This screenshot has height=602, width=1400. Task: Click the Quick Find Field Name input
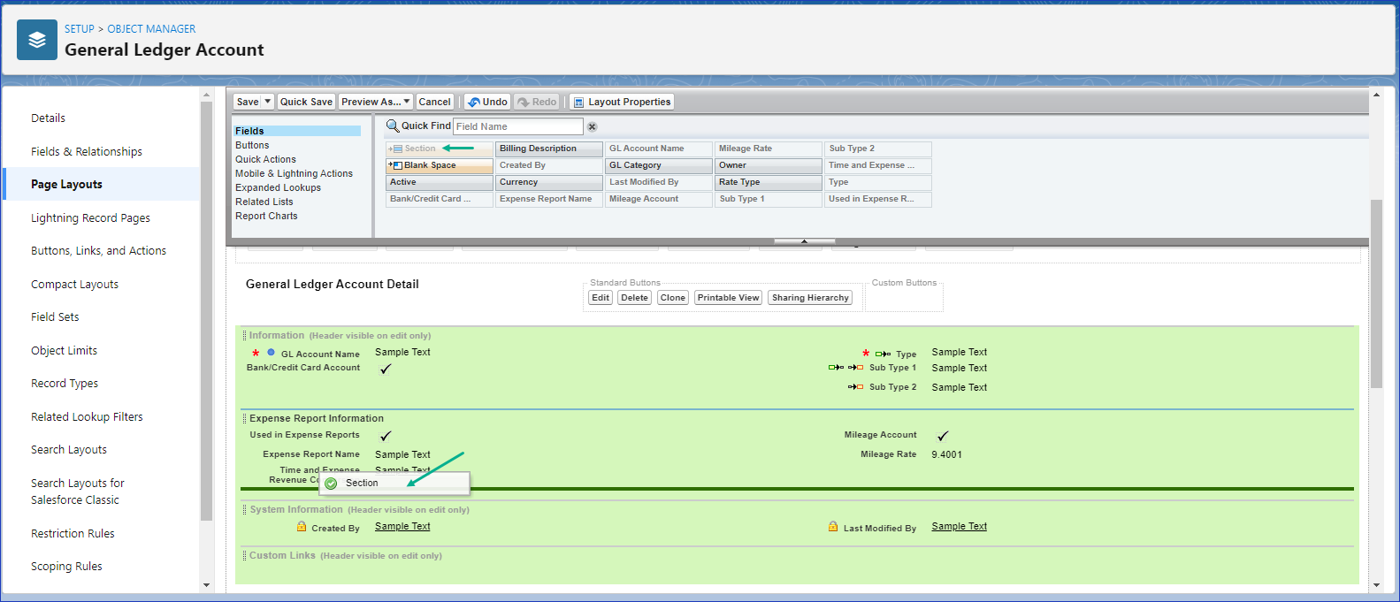pos(518,126)
